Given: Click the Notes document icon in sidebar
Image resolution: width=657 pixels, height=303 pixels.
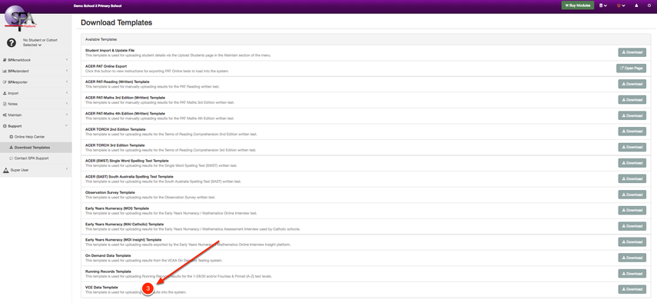Looking at the screenshot, I should click(5, 104).
